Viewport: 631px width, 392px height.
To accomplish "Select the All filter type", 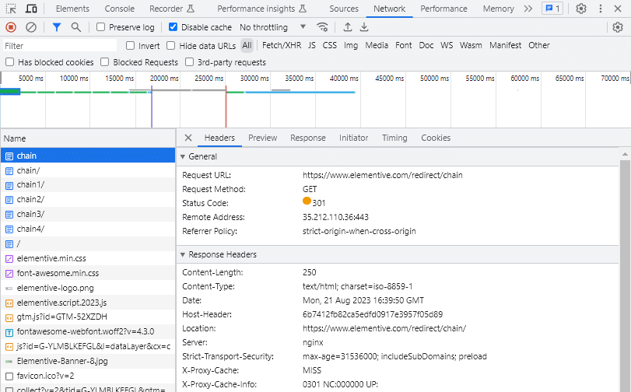I will [x=247, y=45].
